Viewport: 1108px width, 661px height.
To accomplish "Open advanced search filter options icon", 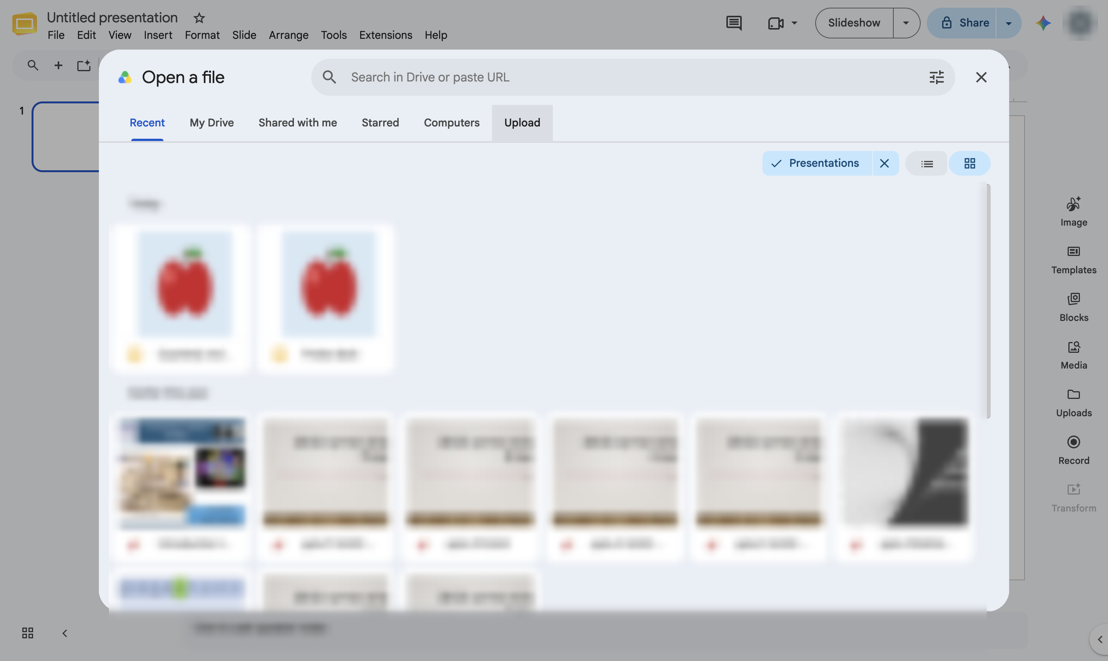I will click(936, 77).
